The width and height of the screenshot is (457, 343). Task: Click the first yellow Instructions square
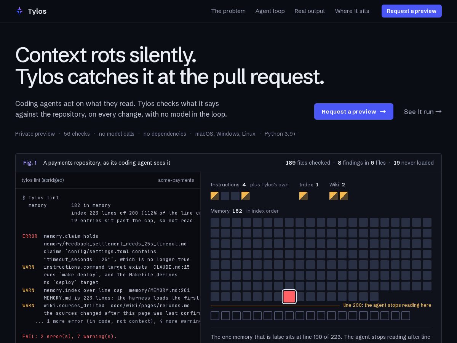point(215,196)
